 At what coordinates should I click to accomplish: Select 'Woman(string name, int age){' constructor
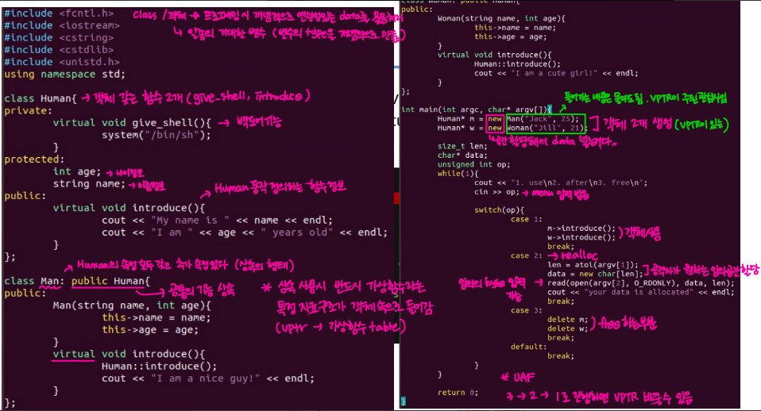pyautogui.click(x=501, y=18)
